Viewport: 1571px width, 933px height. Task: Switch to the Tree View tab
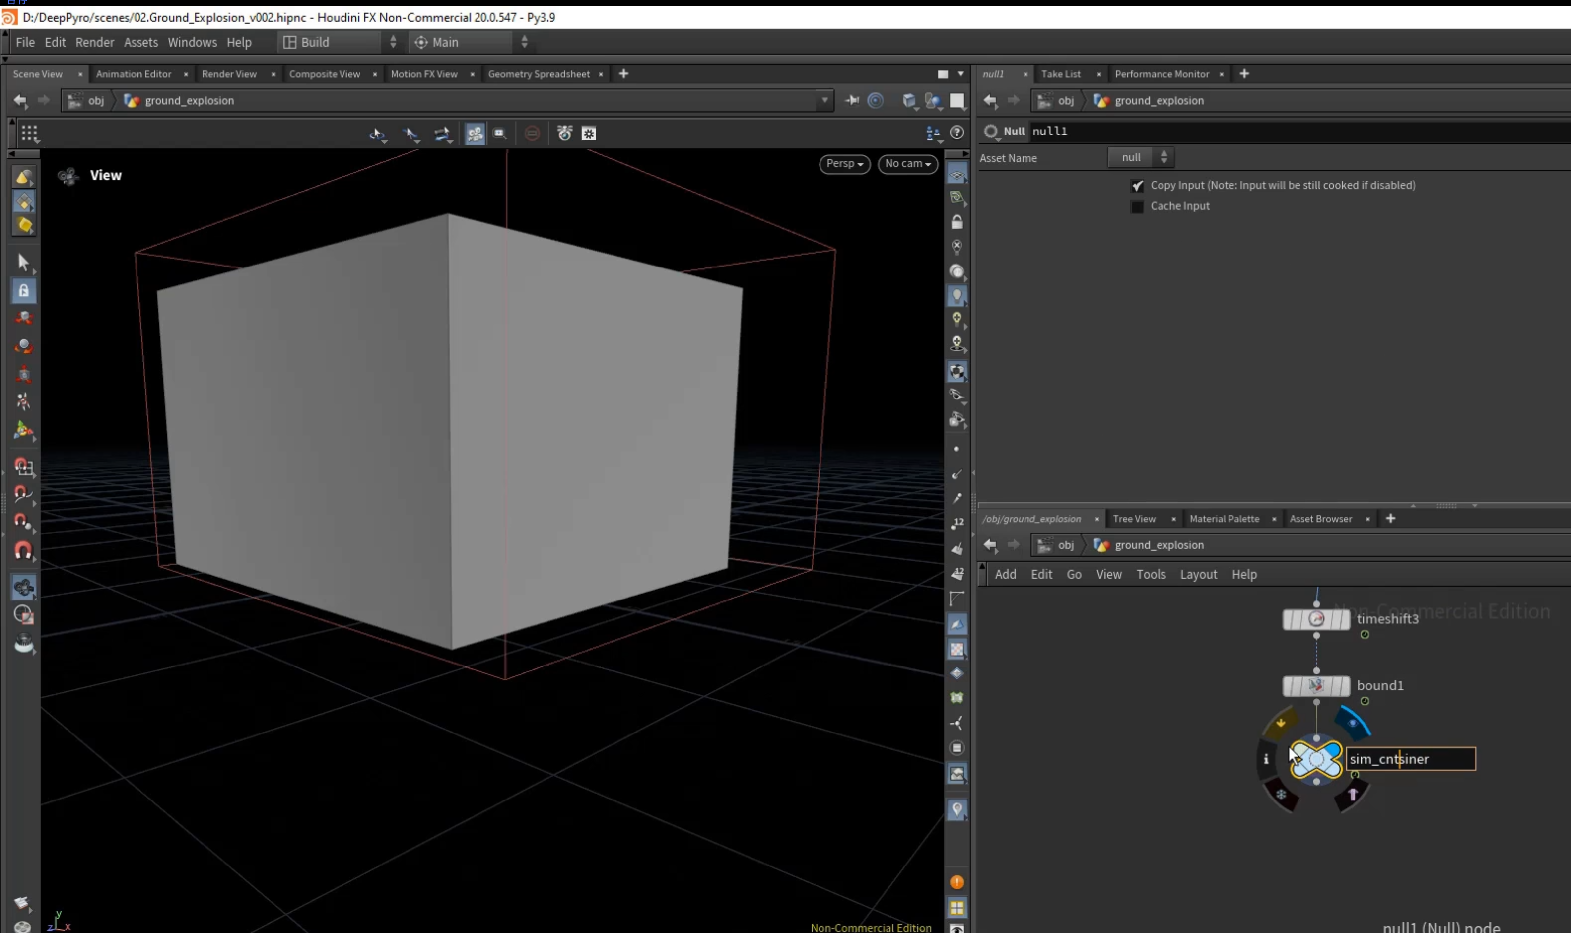coord(1134,519)
